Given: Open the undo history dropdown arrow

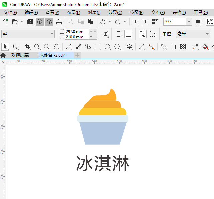Looking at the screenshot, I should [x=110, y=22].
